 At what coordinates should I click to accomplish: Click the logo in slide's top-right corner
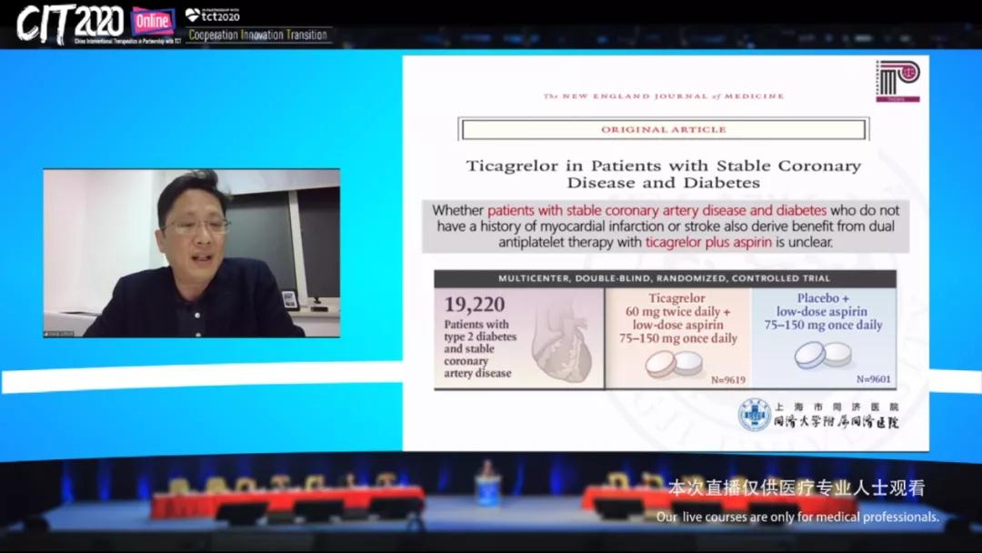click(897, 81)
